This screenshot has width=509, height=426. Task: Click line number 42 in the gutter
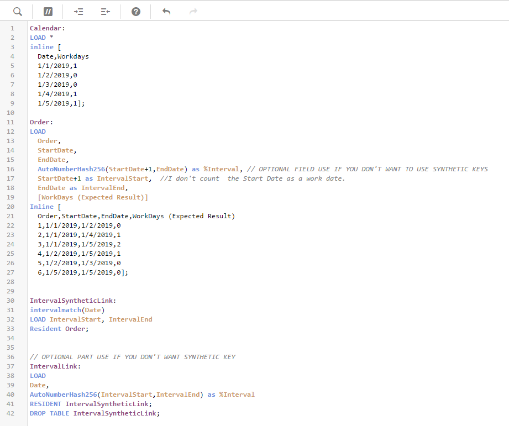click(12, 413)
